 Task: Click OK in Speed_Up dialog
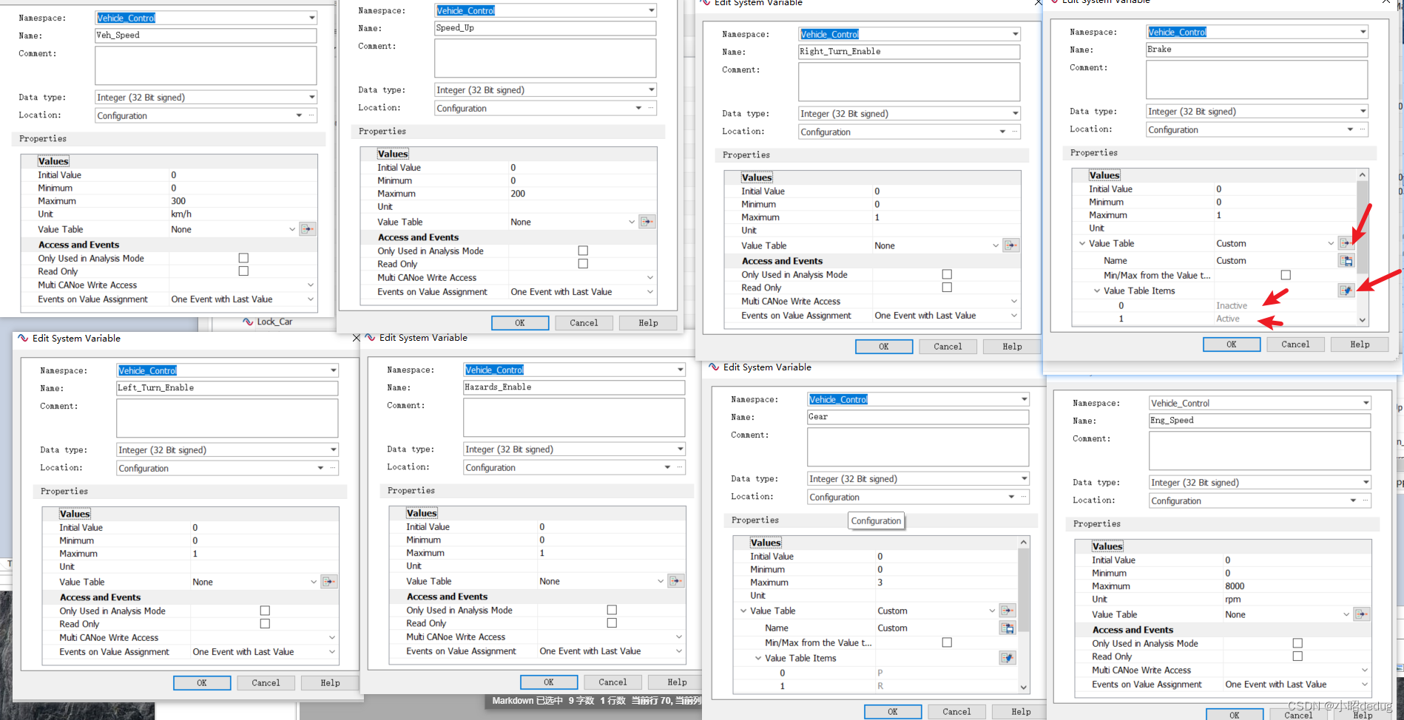[520, 323]
